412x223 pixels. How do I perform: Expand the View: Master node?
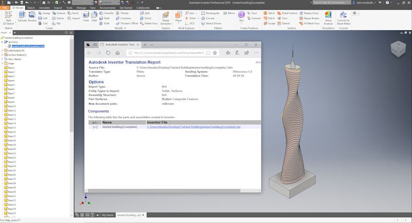tap(2, 59)
